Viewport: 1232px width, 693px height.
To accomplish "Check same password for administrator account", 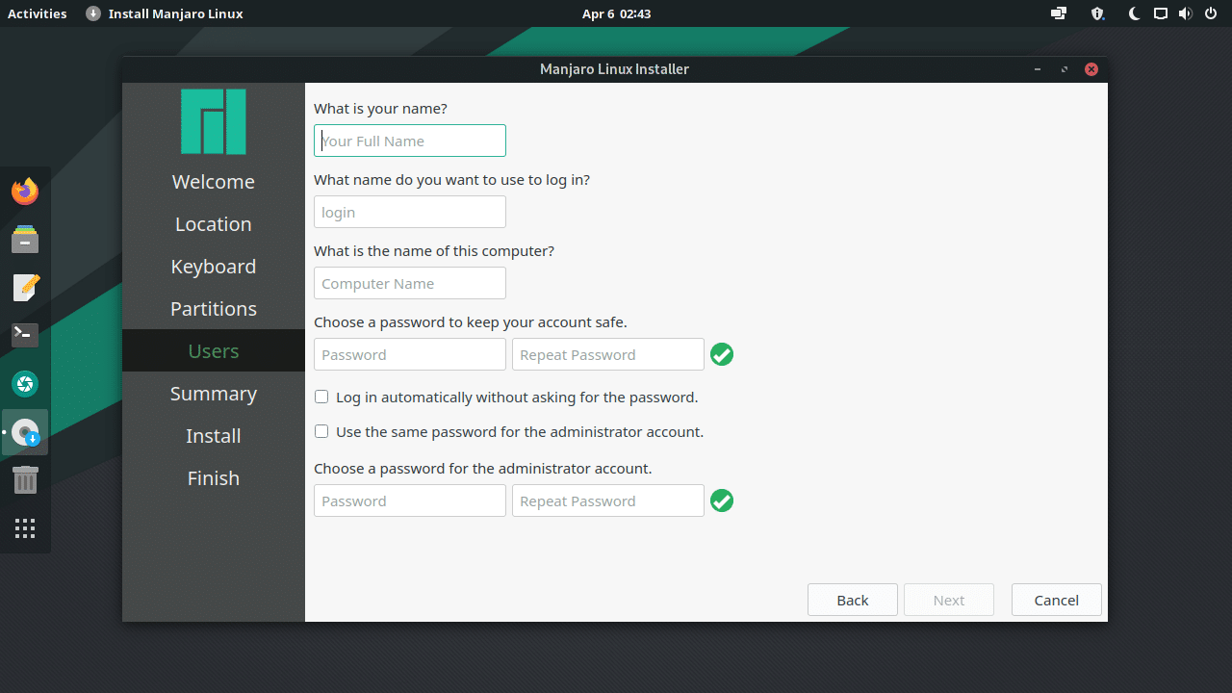I will click(x=321, y=431).
